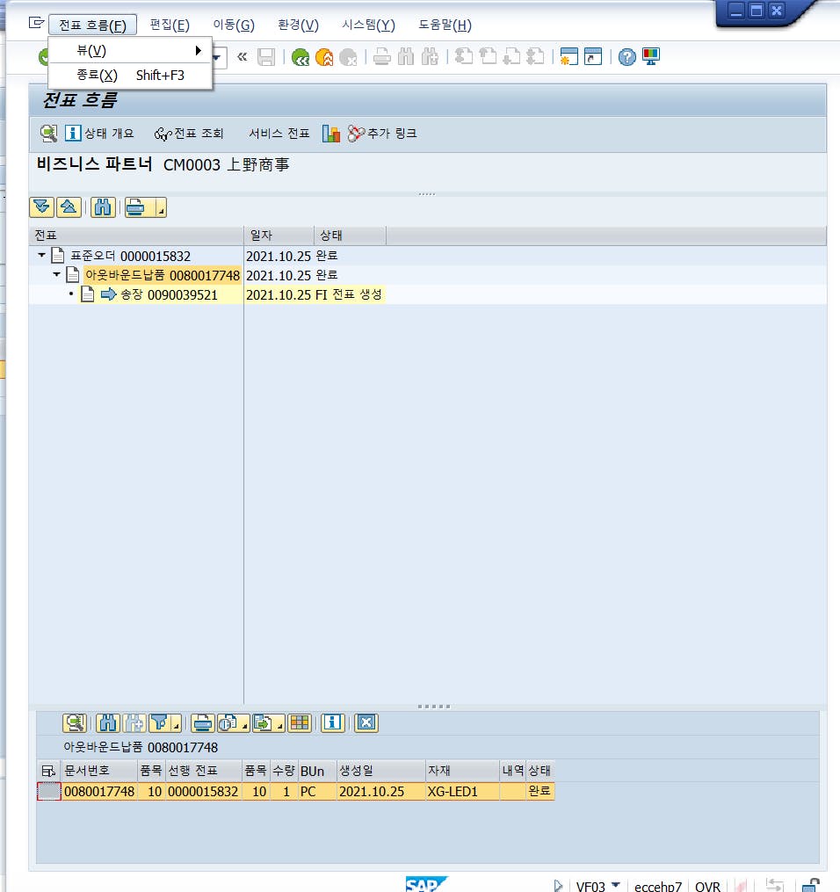Click the grid select-all corner icon

(48, 771)
